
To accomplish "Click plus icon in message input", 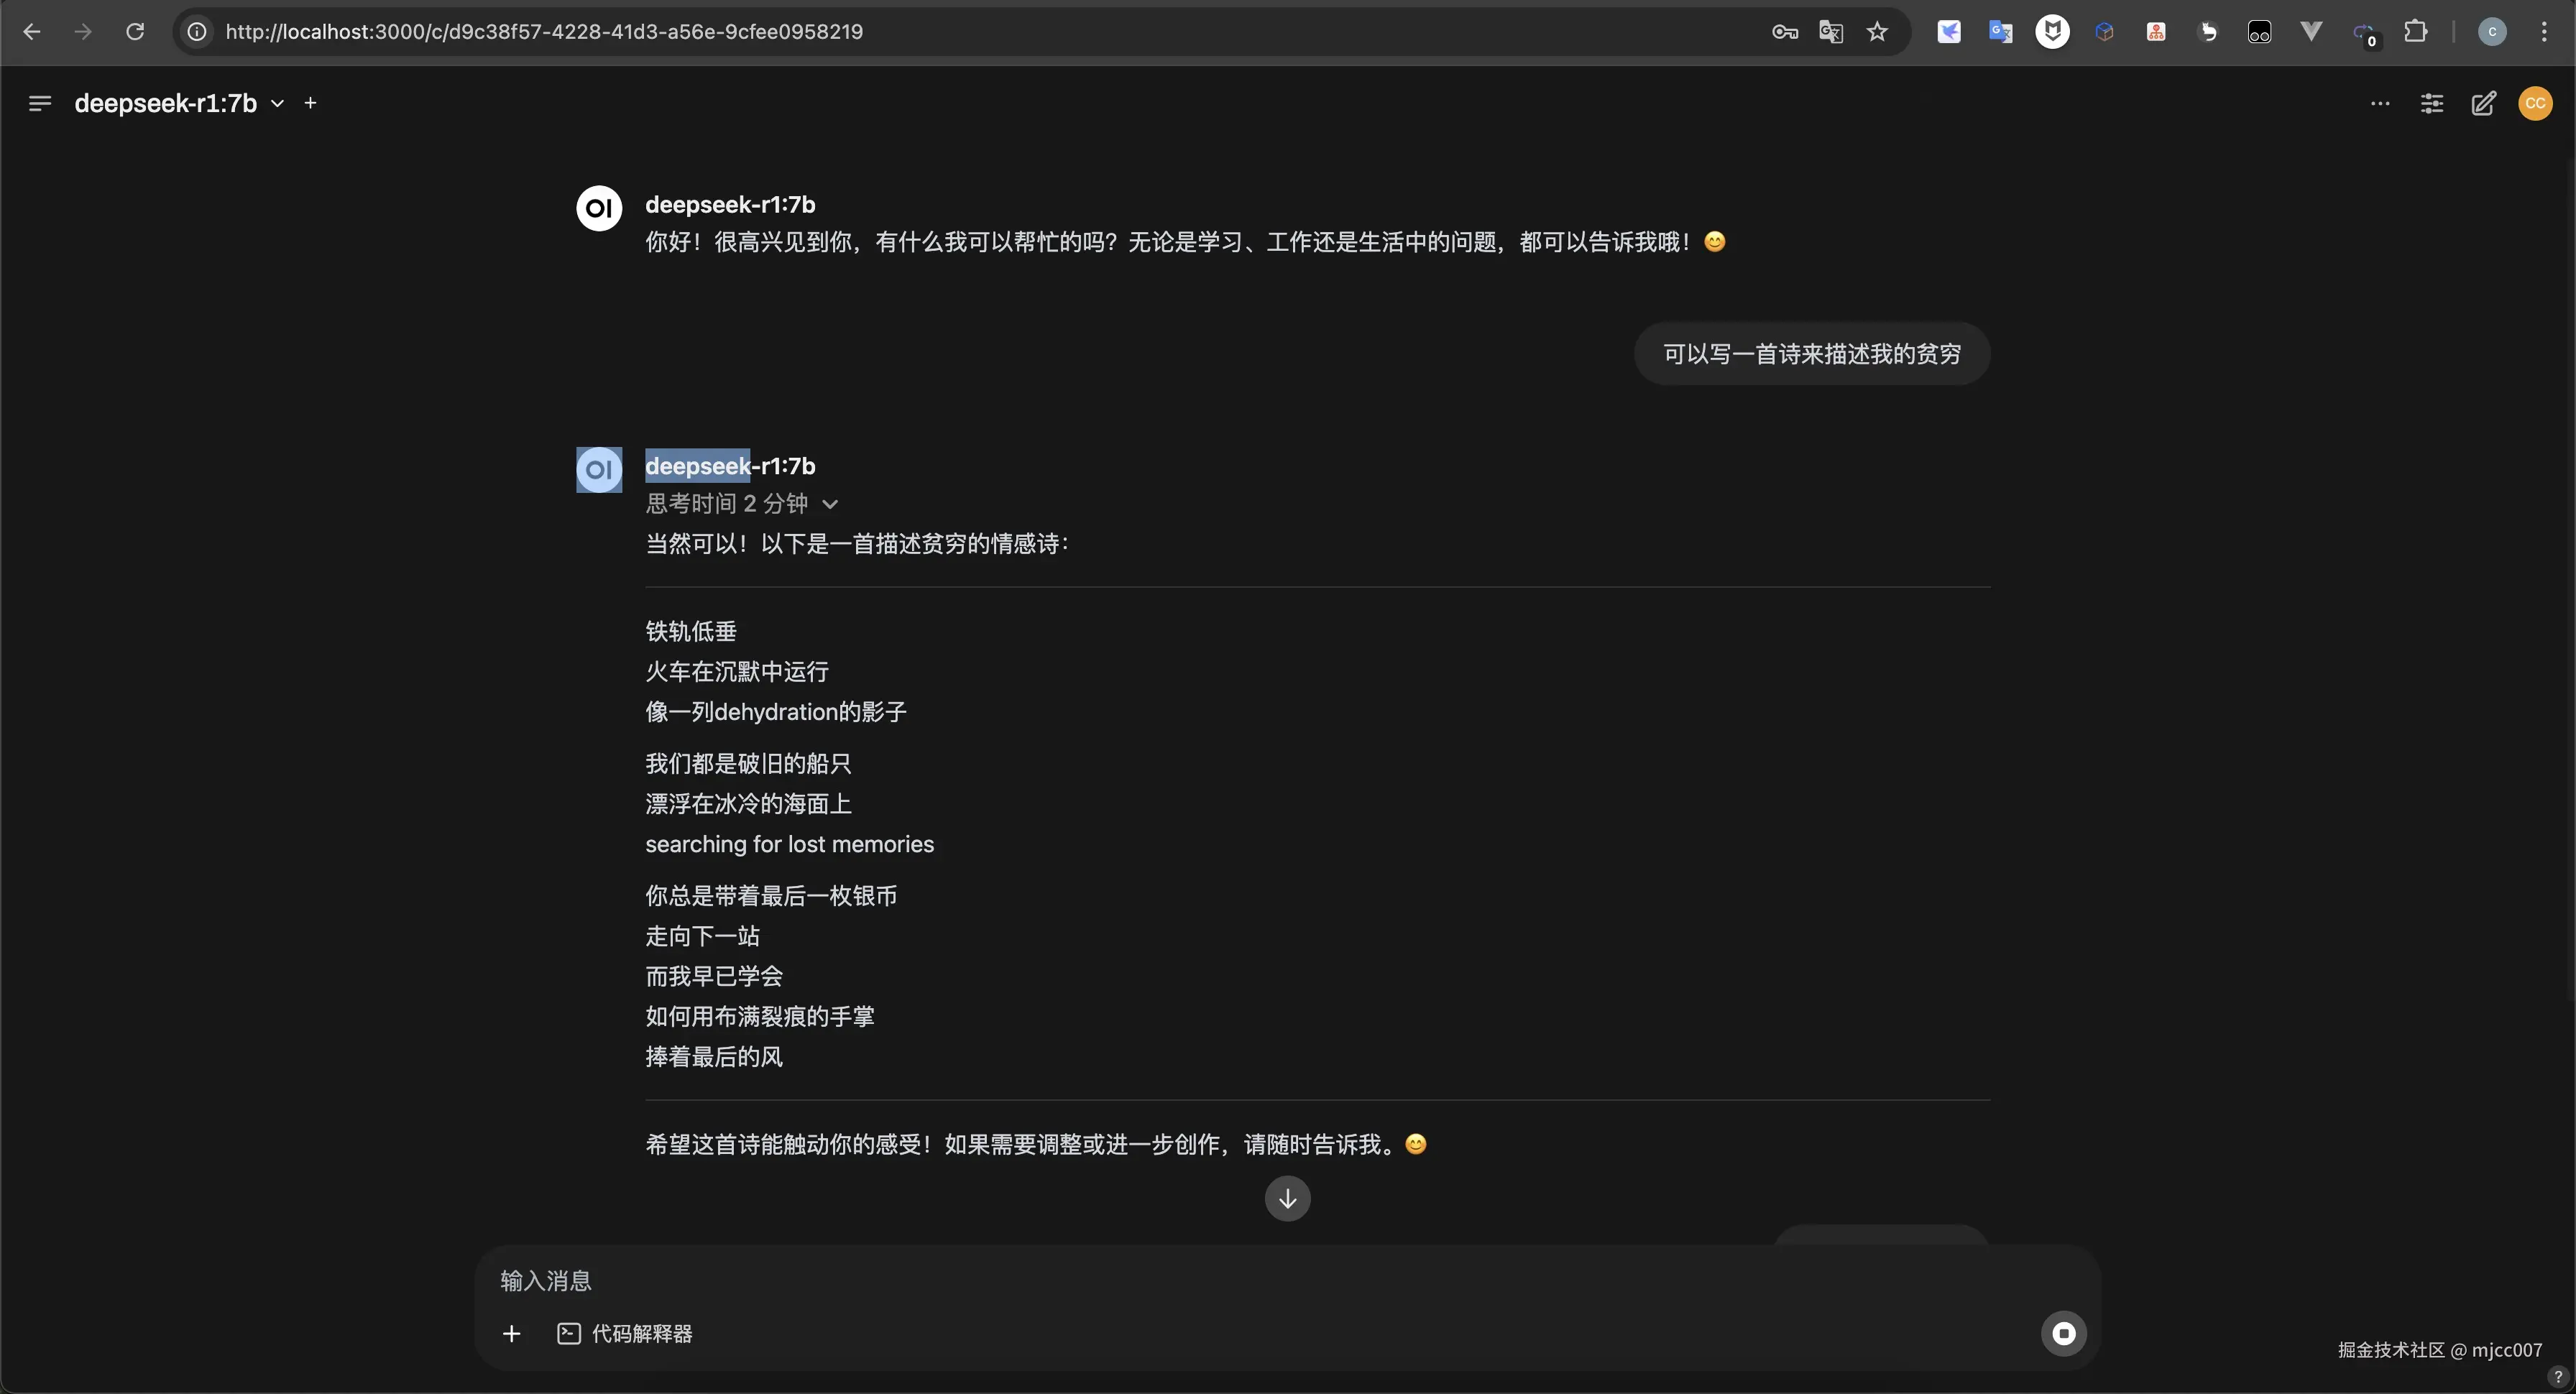I will pos(511,1333).
